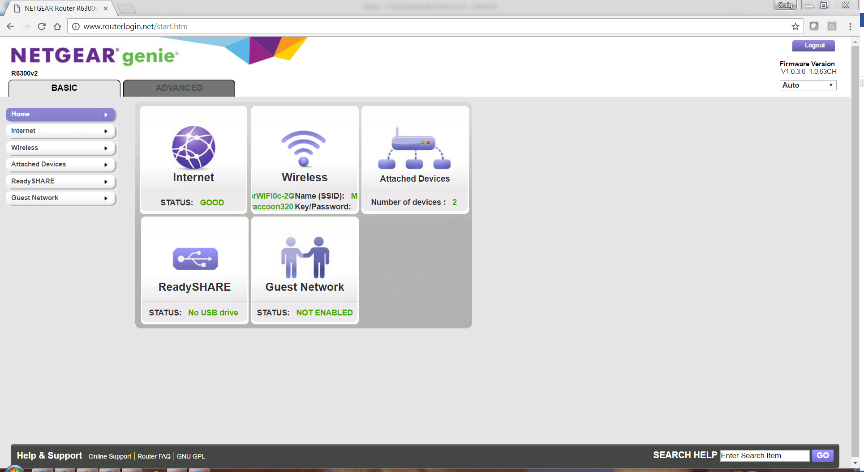Click the NETGEAR genie logo
This screenshot has height=472, width=864.
pos(95,56)
